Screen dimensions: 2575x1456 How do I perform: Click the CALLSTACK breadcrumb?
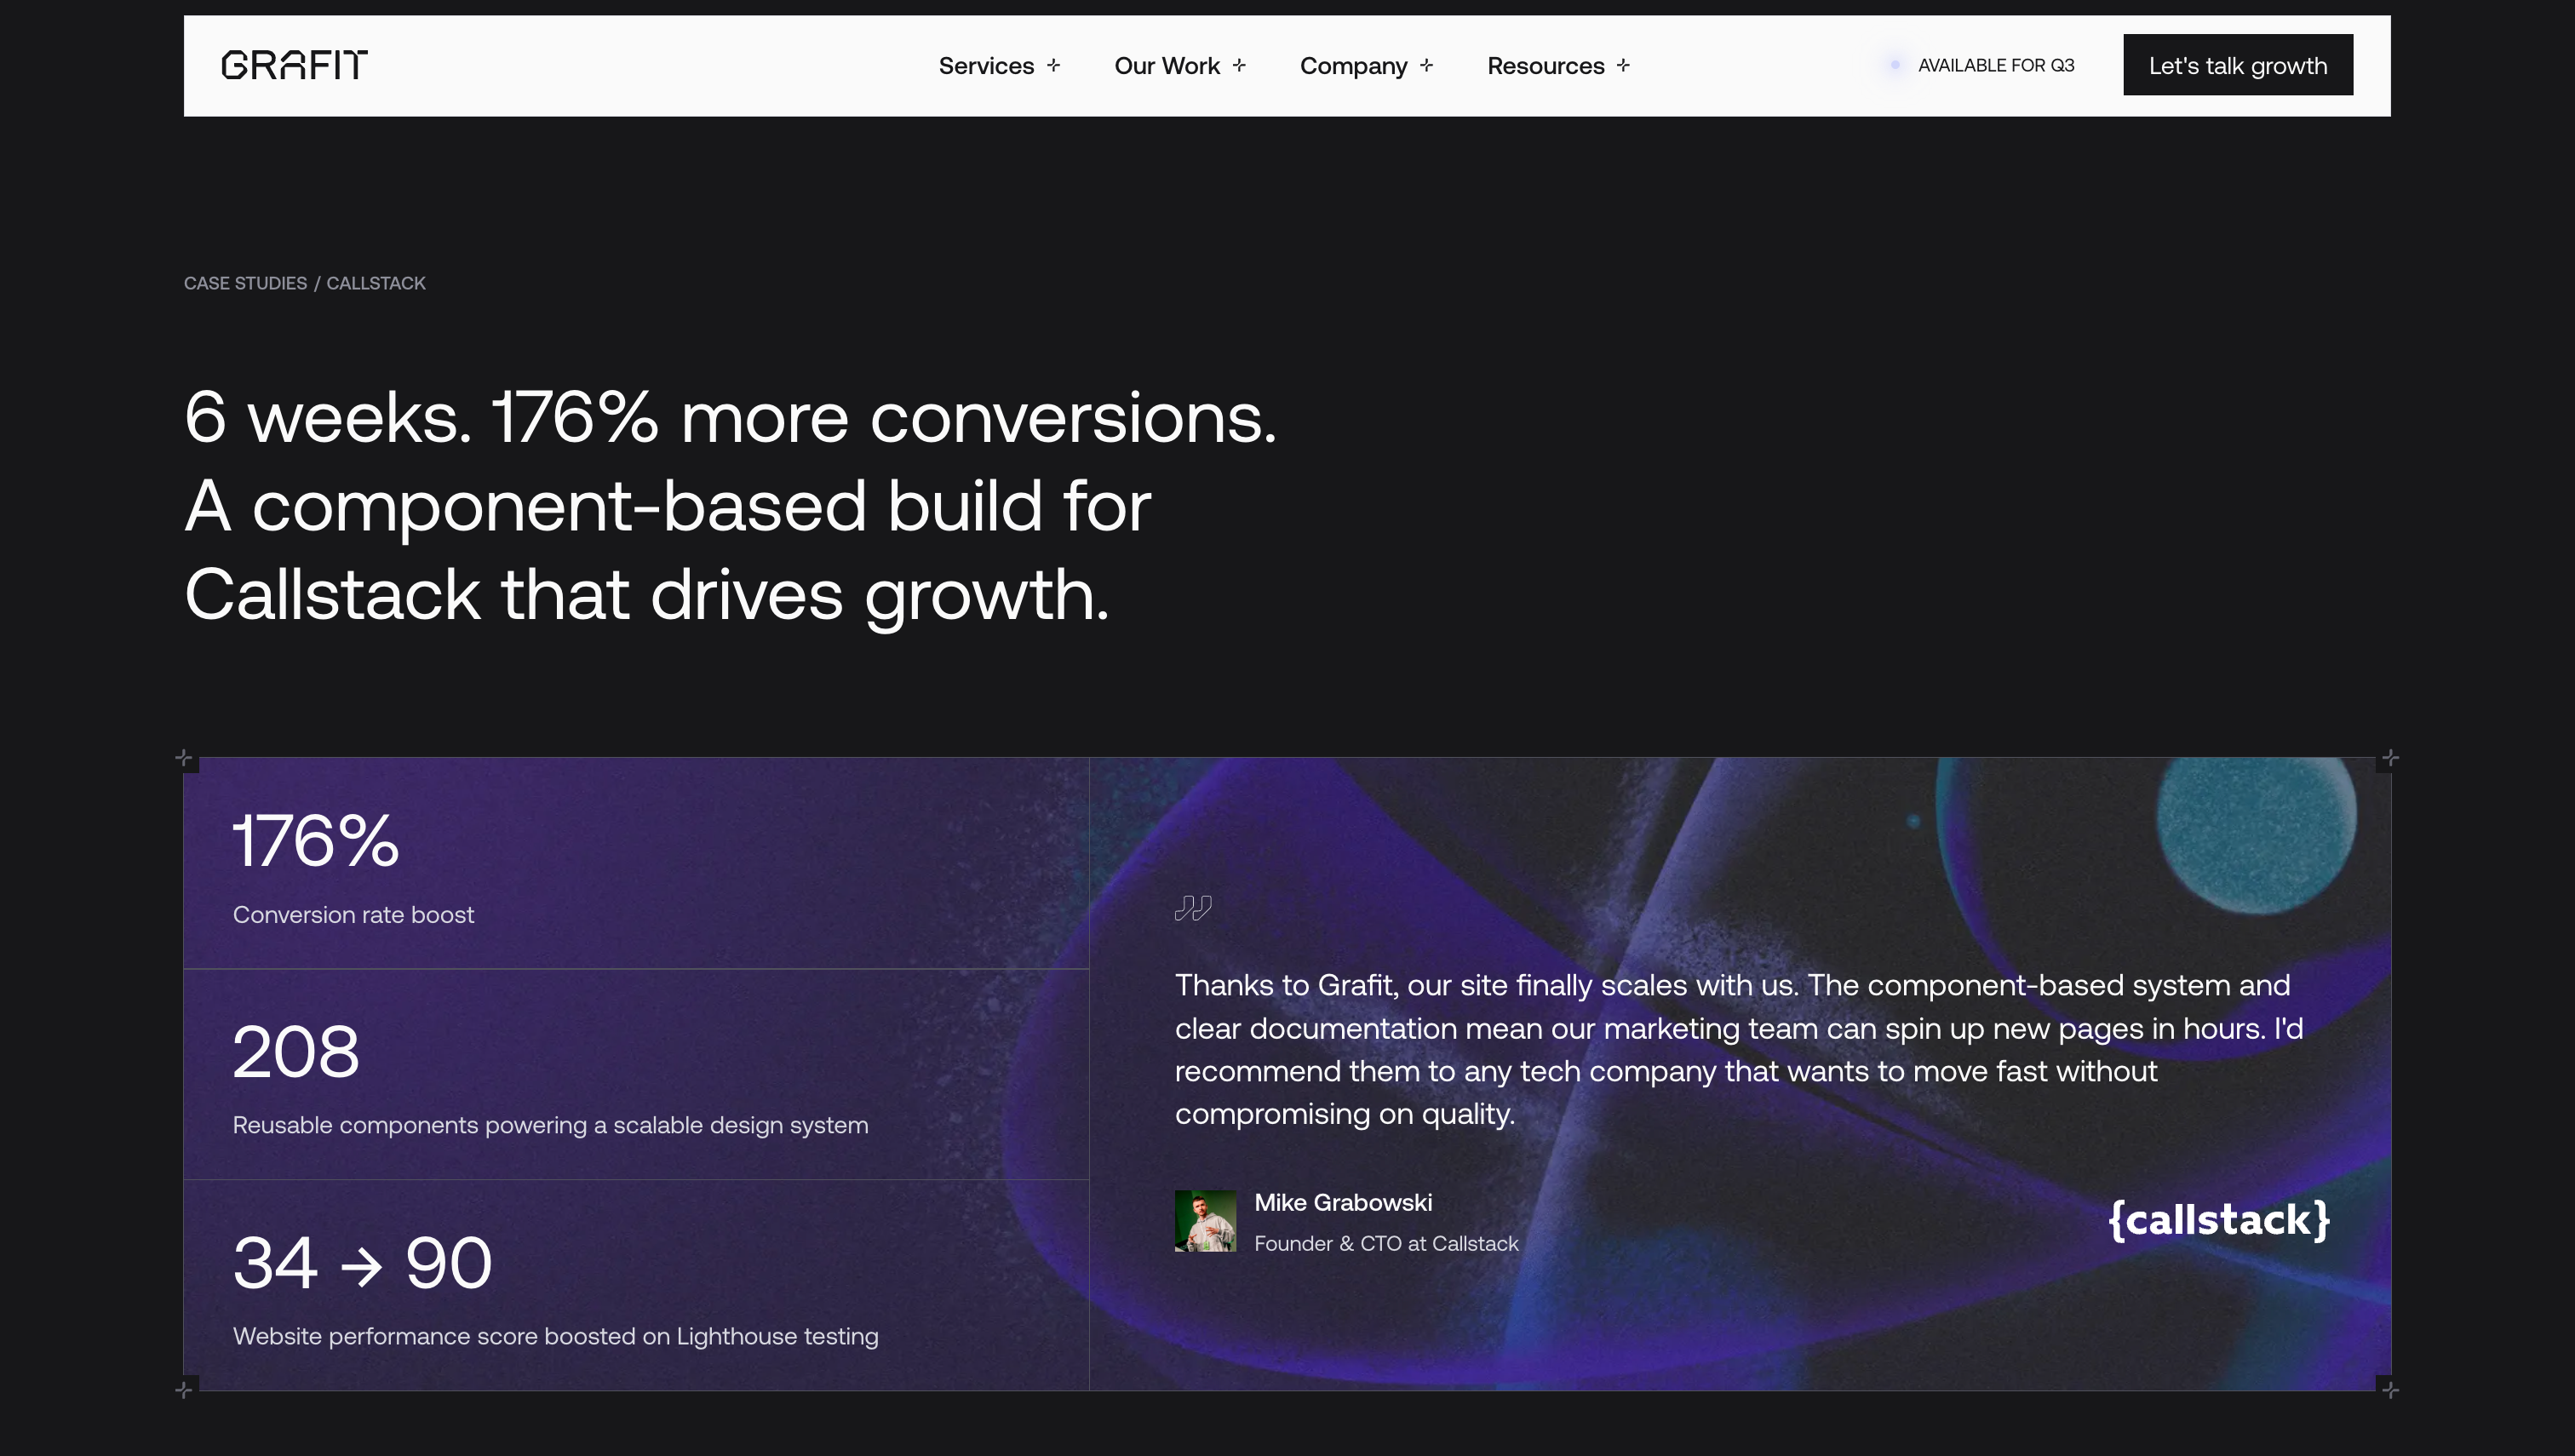[x=376, y=283]
